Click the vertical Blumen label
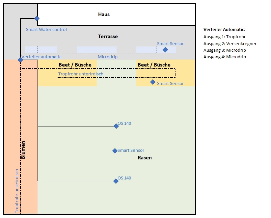Image resolution: width=271 pixels, height=218 pixels. pos(23,150)
